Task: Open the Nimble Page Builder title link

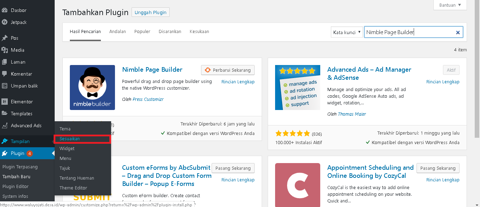Action: (x=152, y=70)
